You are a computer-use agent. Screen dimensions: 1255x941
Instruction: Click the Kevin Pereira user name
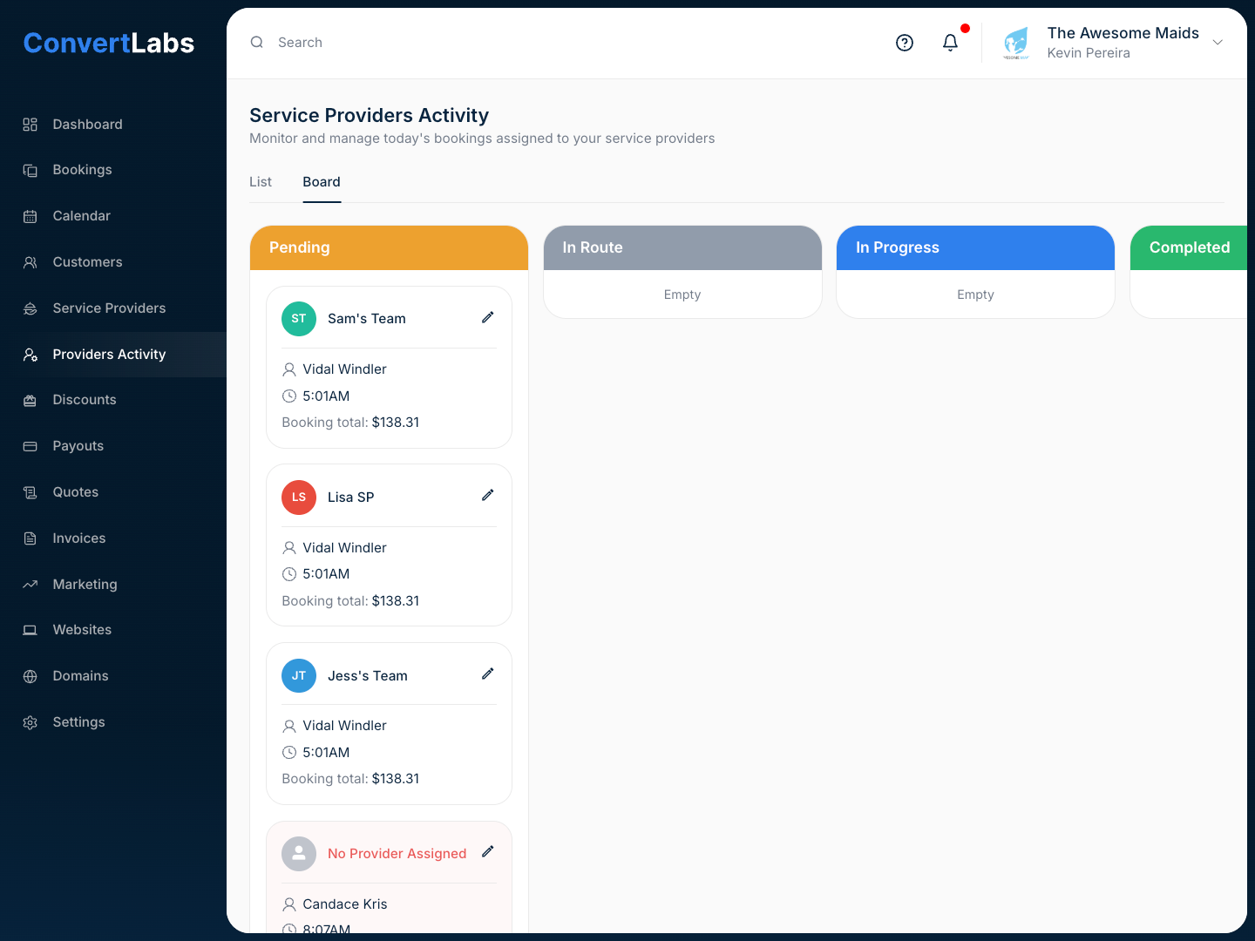[x=1089, y=53]
